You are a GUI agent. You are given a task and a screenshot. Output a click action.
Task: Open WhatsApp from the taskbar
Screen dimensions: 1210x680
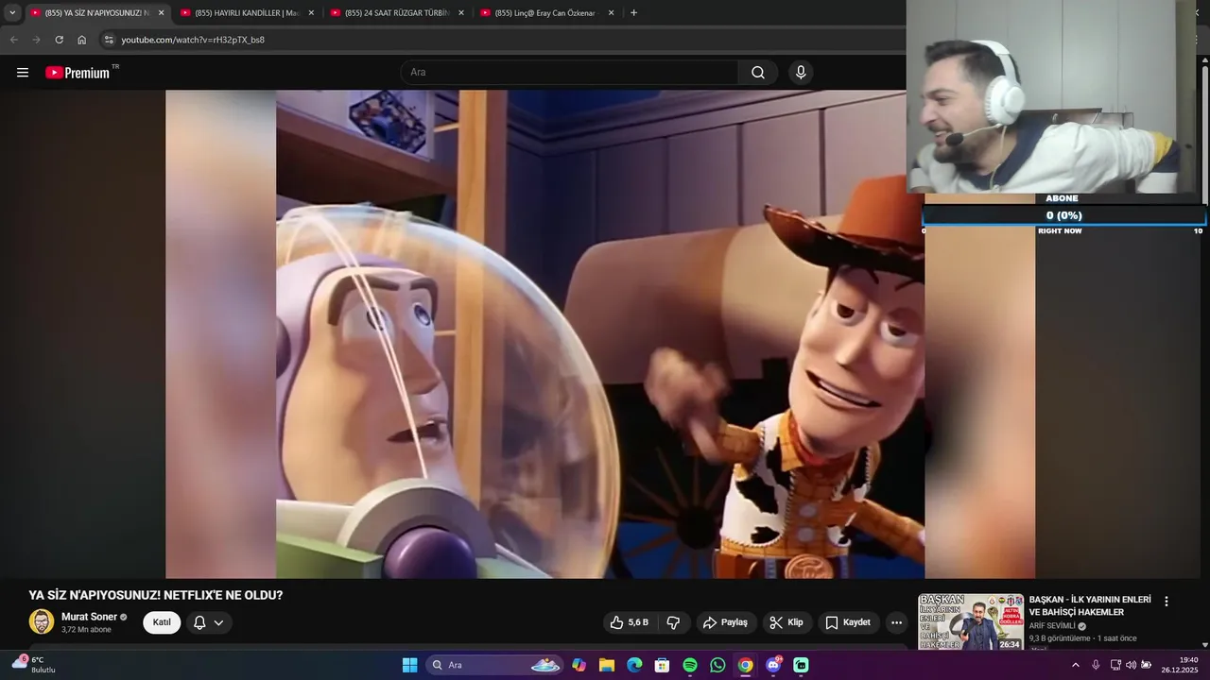click(x=717, y=665)
